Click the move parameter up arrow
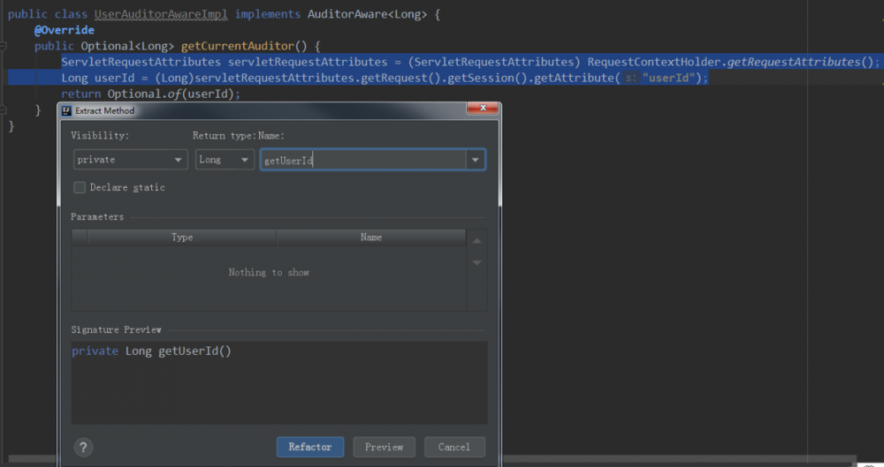Image resolution: width=884 pixels, height=467 pixels. (476, 241)
